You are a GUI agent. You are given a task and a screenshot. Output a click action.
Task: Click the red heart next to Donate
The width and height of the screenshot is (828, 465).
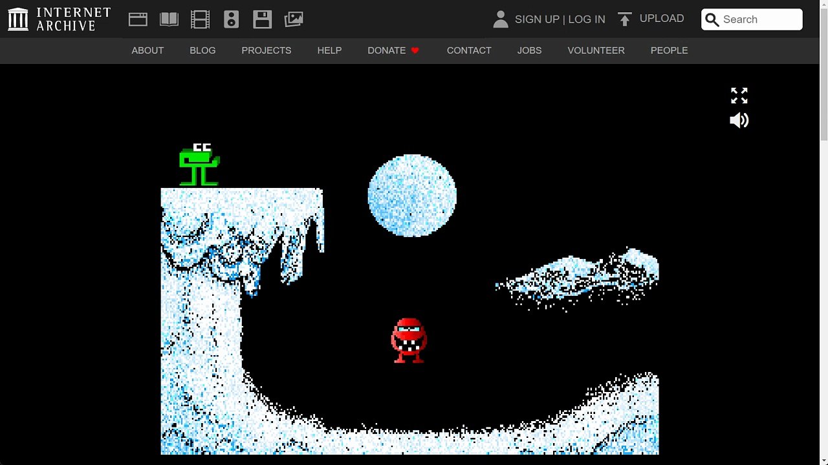(x=415, y=50)
